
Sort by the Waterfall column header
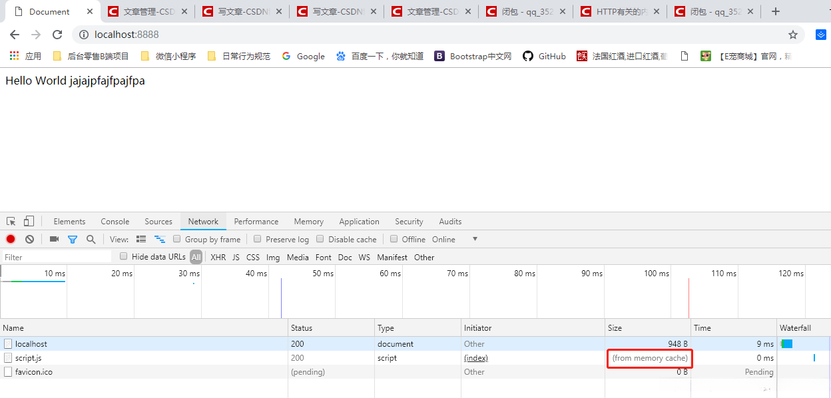pyautogui.click(x=804, y=328)
